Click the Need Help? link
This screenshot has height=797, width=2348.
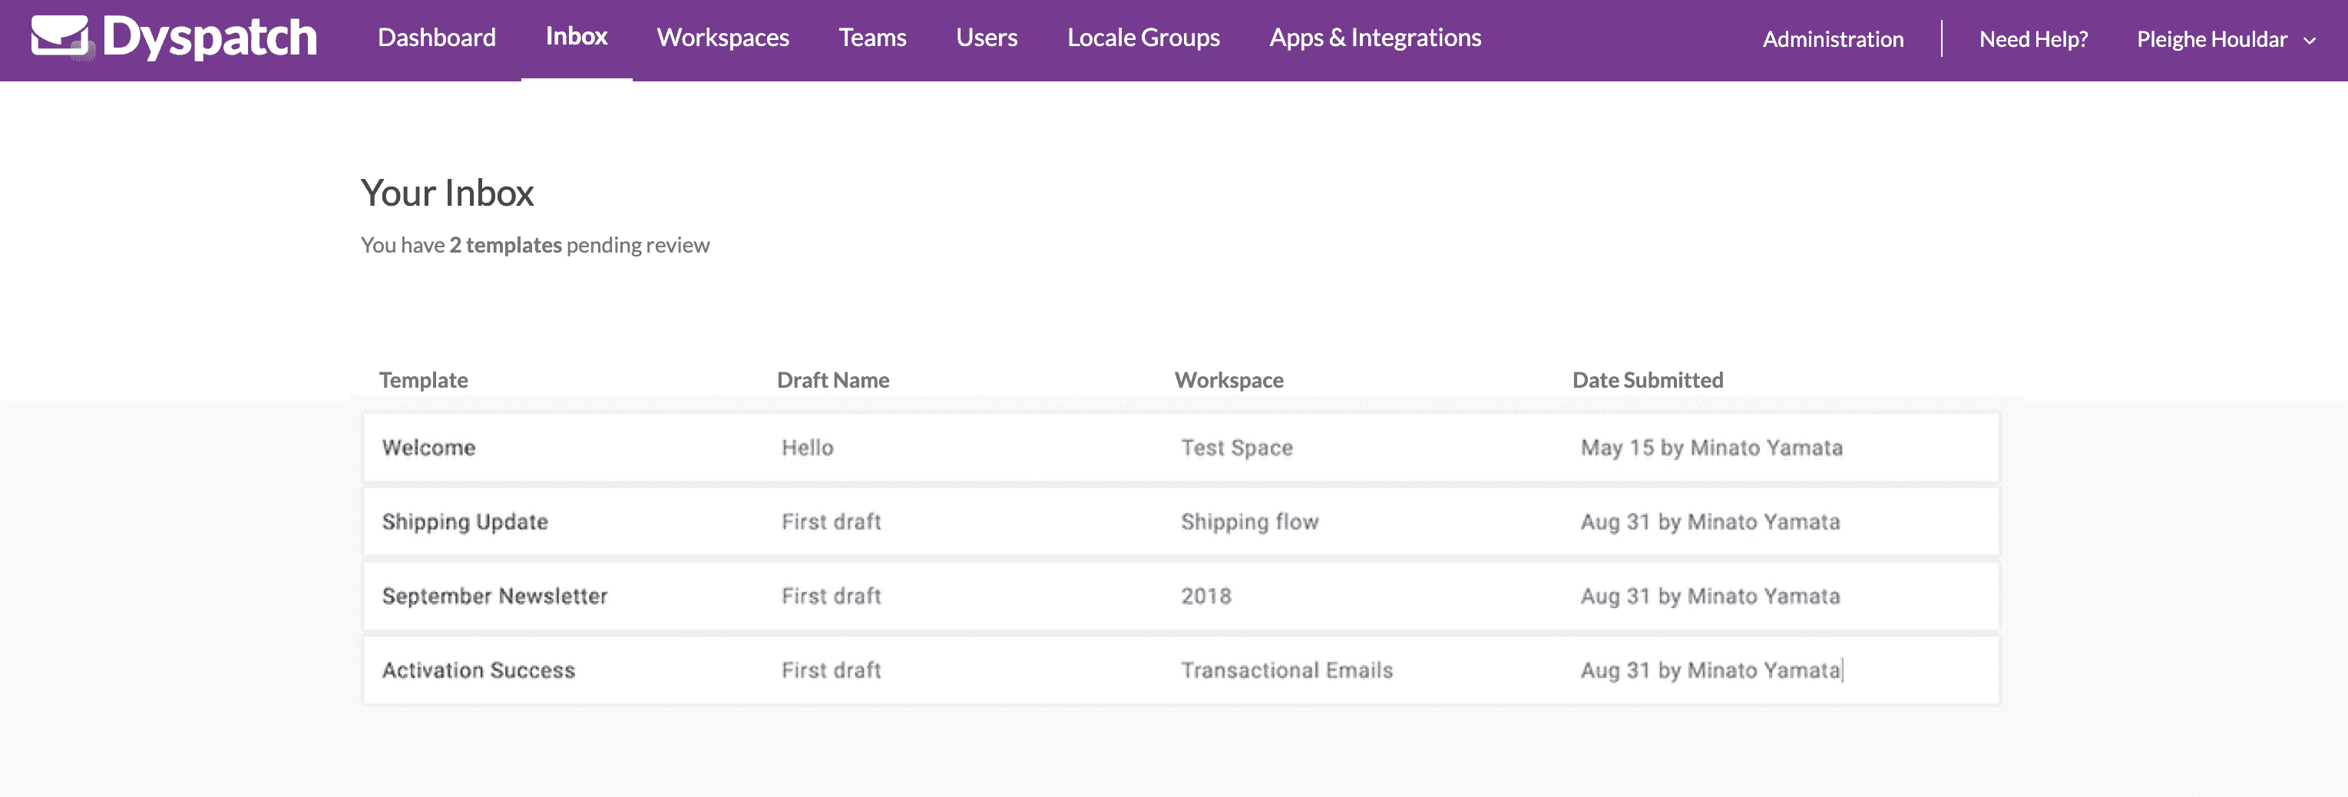[2032, 39]
